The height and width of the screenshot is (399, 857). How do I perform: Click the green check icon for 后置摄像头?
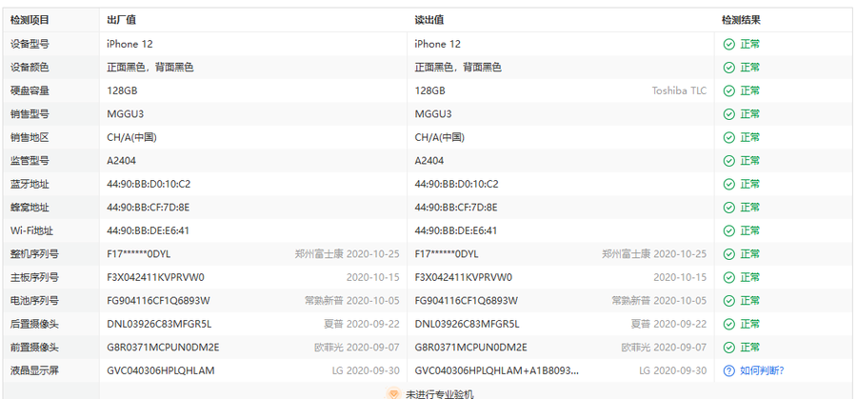click(x=728, y=324)
